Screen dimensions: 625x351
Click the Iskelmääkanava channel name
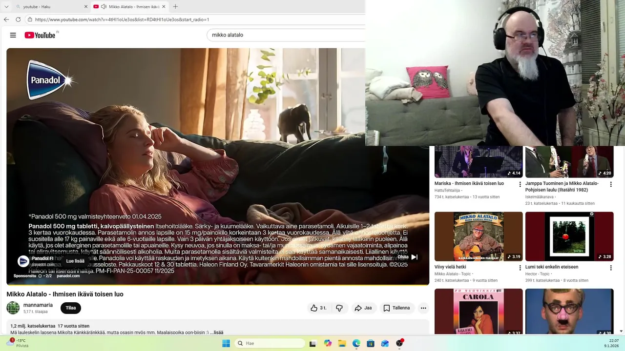[540, 197]
